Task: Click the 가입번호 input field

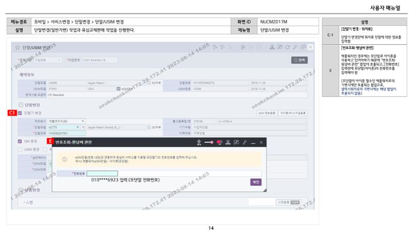Action: [100, 60]
